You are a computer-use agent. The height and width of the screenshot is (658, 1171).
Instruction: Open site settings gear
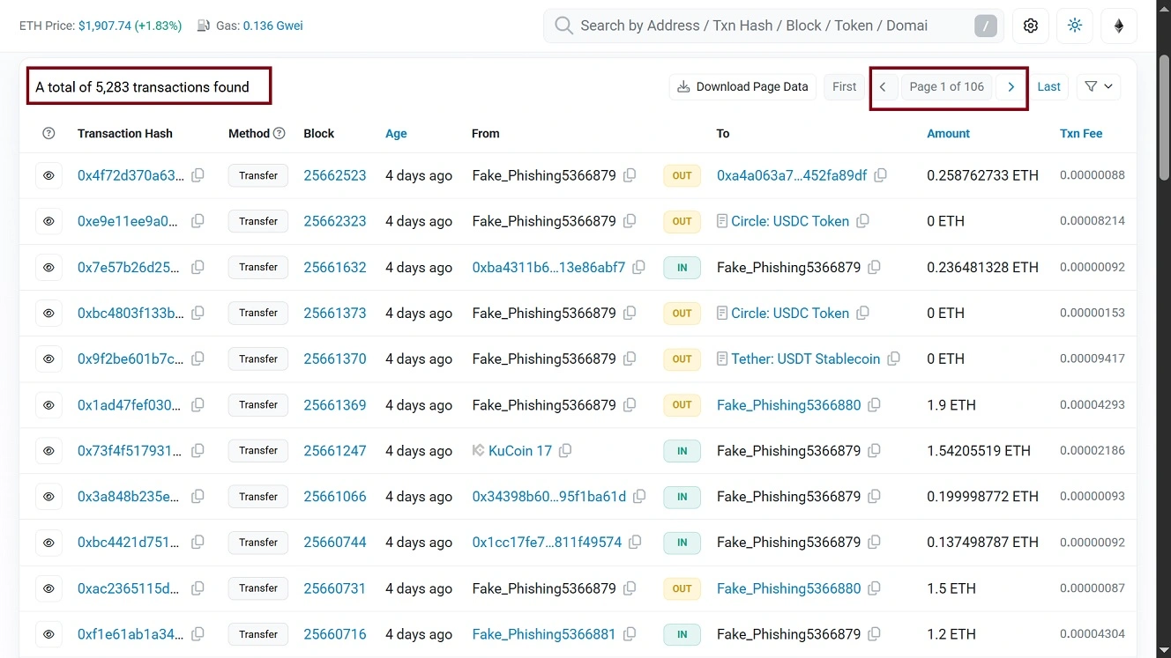coord(1031,26)
